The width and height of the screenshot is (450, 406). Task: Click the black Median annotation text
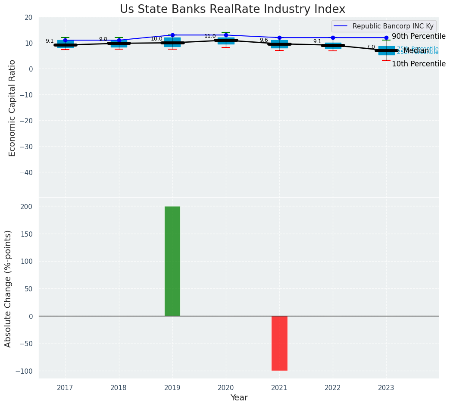[x=416, y=50]
